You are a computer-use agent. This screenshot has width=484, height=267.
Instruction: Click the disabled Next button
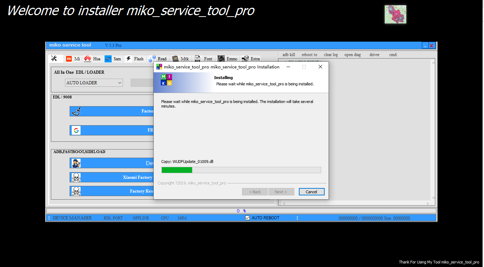click(x=281, y=192)
